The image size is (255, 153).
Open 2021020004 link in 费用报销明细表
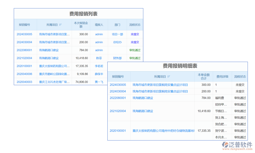coord(118,111)
